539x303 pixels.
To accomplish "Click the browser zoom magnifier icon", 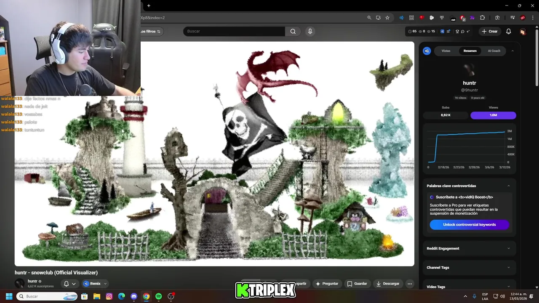I will click(x=369, y=18).
